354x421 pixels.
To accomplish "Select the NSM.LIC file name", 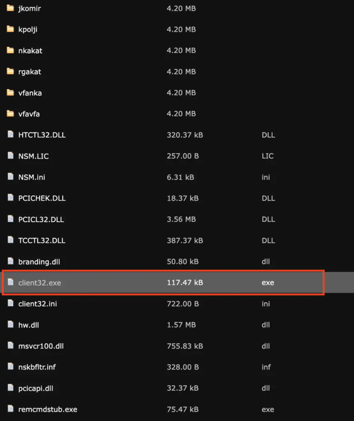I will tap(34, 156).
